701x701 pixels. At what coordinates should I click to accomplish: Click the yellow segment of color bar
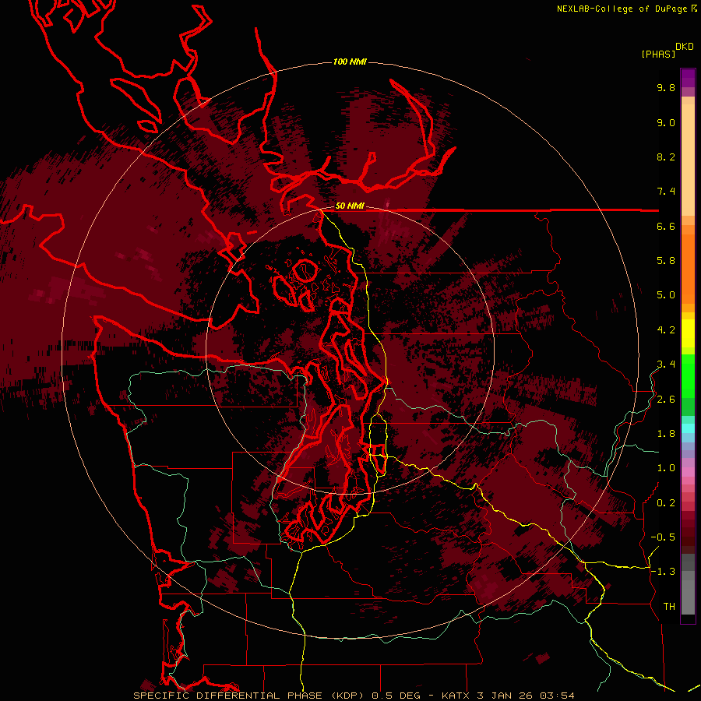pyautogui.click(x=688, y=333)
